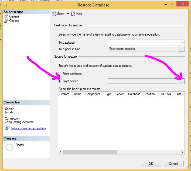The width and height of the screenshot is (191, 171).
Task: Click the Component column header
Action: 93,94
